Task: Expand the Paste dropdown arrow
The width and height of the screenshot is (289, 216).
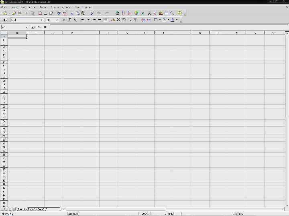Action: point(87,13)
